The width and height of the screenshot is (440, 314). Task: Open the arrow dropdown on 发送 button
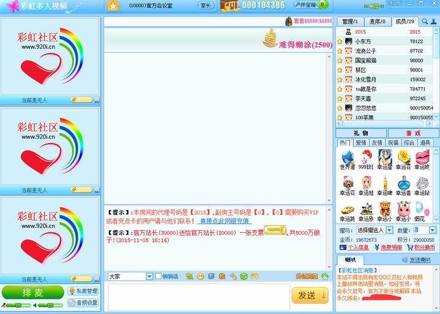click(324, 295)
